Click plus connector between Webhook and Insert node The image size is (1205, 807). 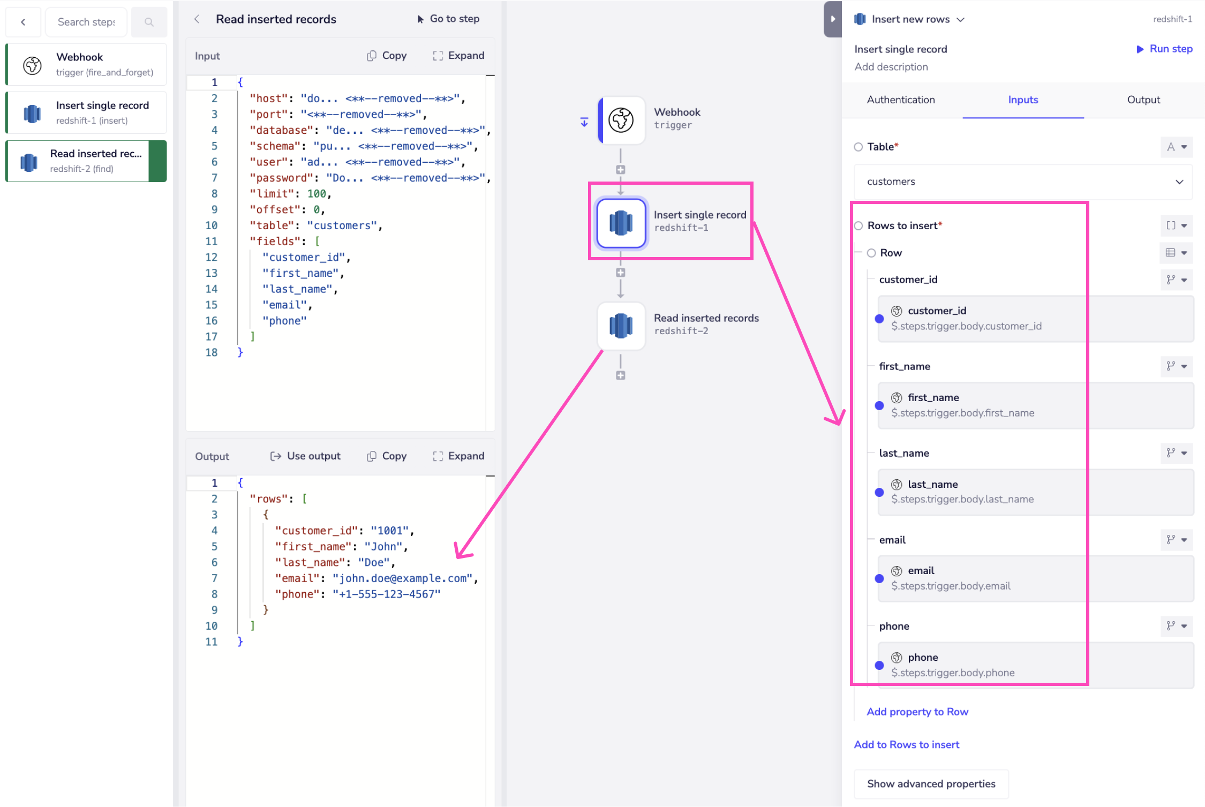point(620,170)
